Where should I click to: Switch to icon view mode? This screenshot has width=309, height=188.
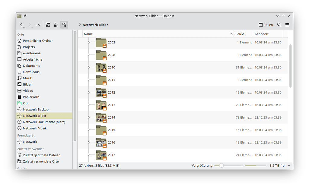tap(48, 24)
